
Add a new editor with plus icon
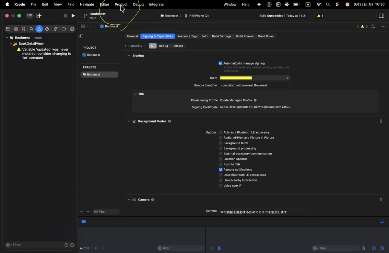[383, 26]
